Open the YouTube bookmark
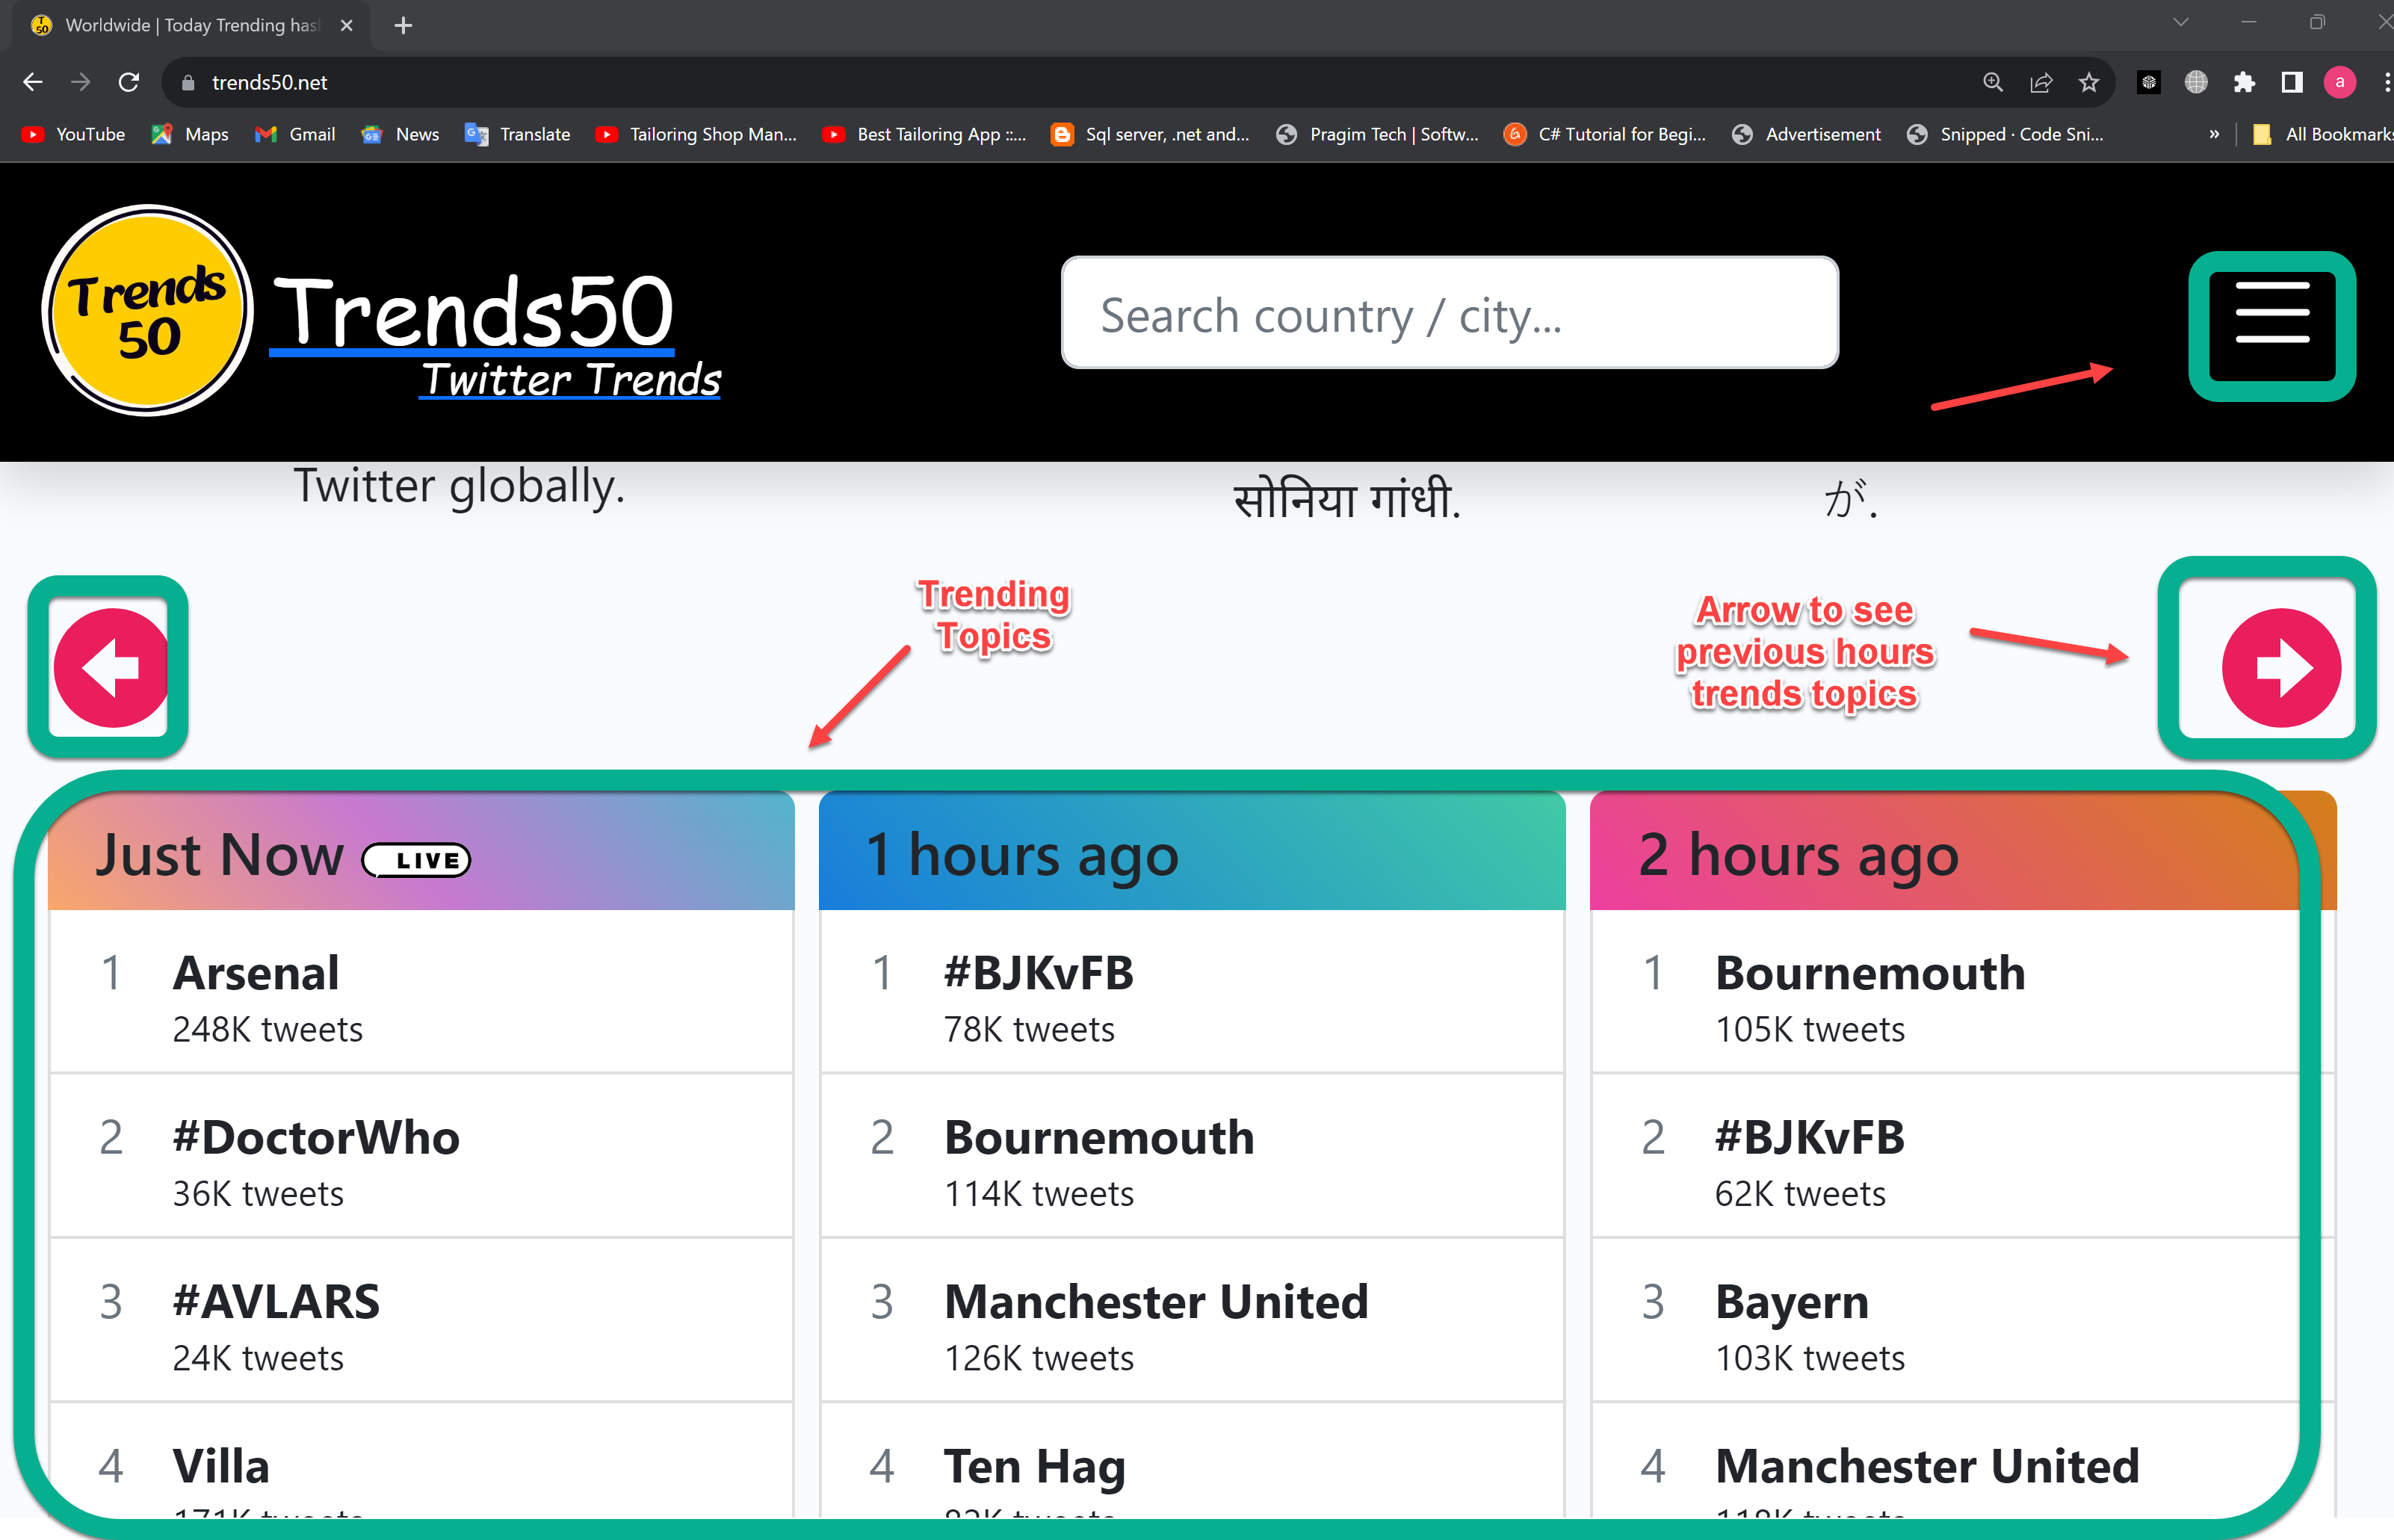2394x1540 pixels. (x=74, y=134)
